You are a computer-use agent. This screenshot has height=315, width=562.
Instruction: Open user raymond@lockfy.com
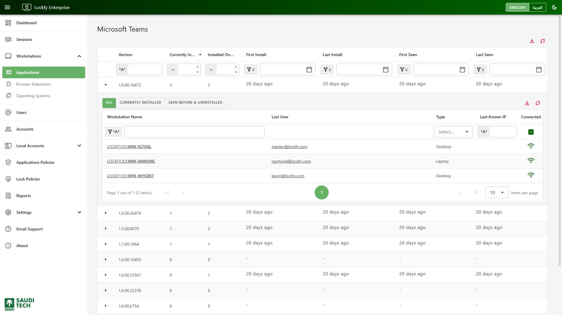[291, 161]
